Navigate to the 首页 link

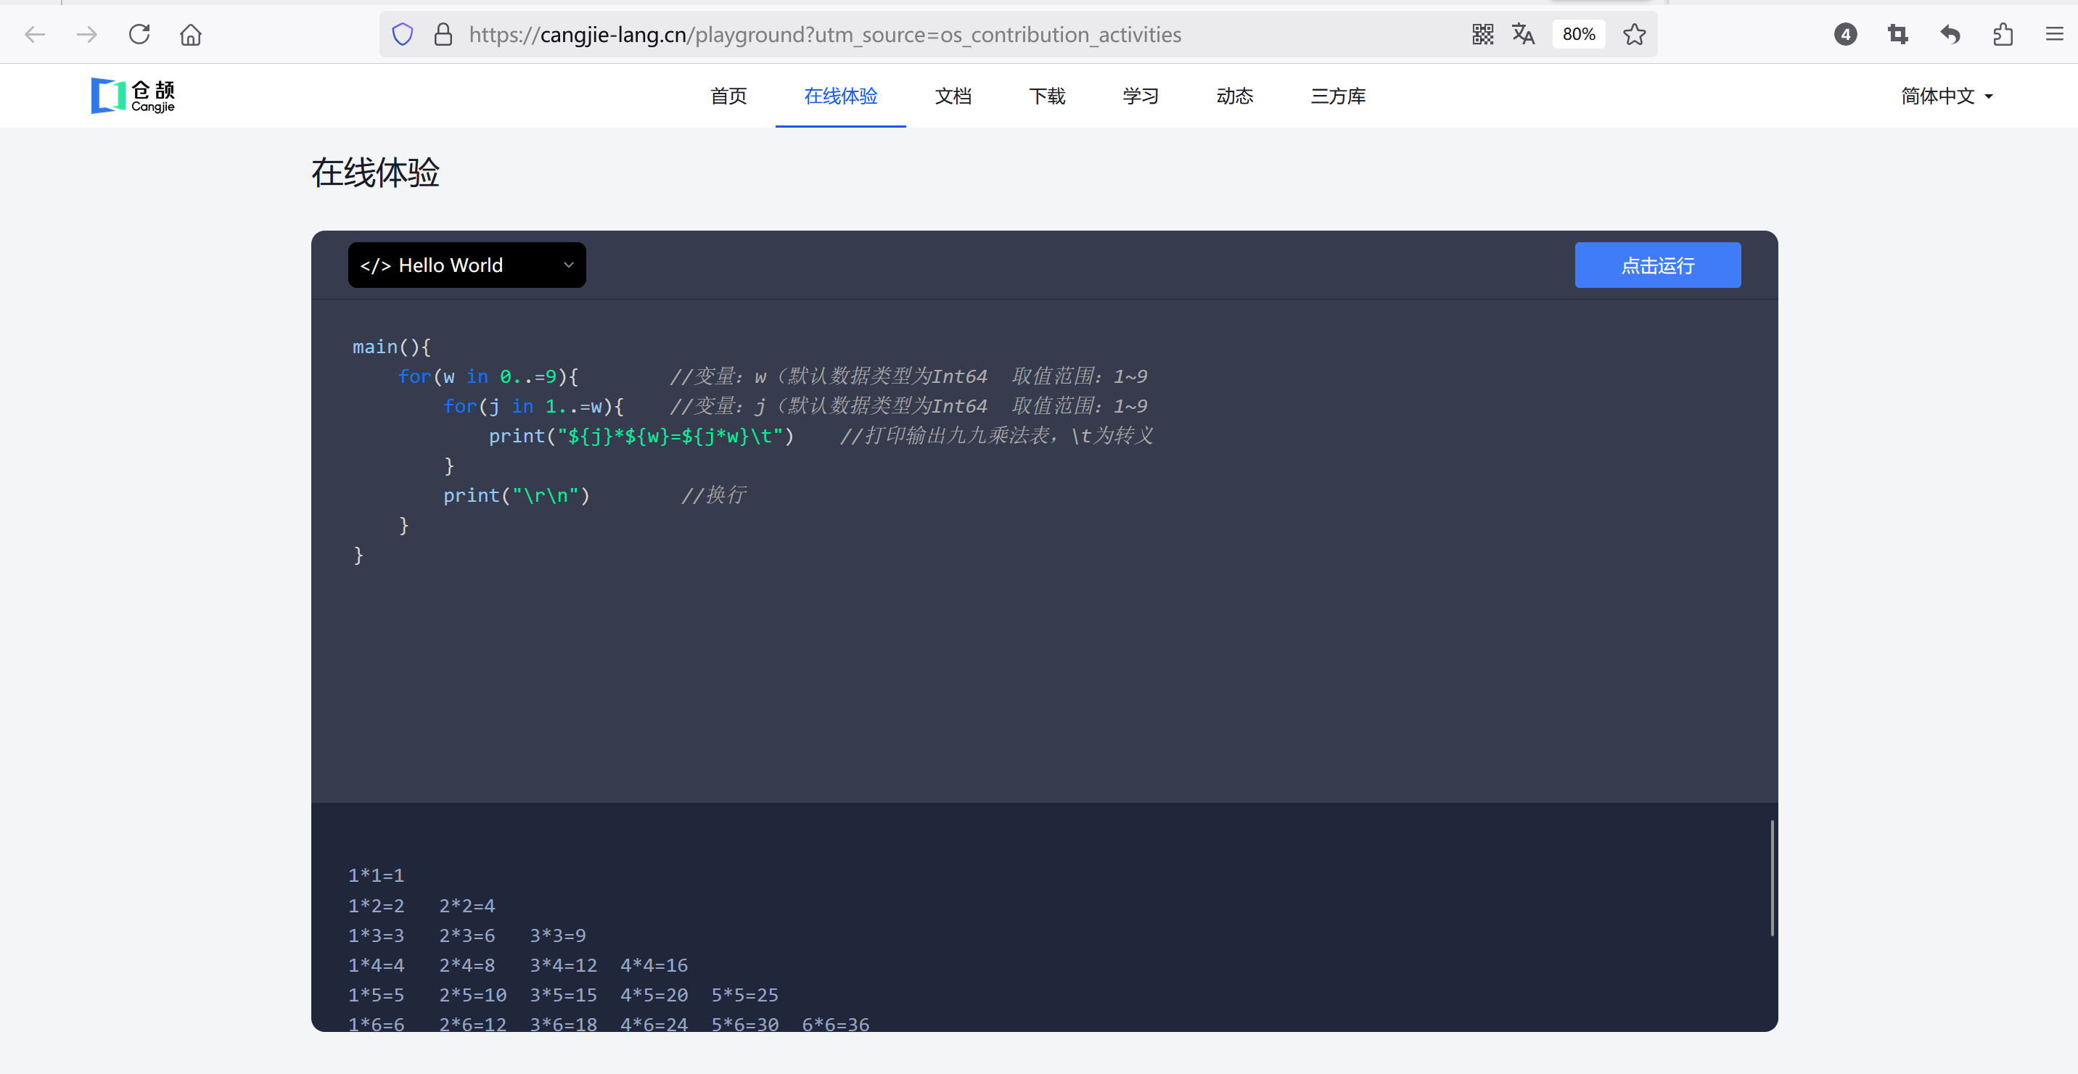728,96
